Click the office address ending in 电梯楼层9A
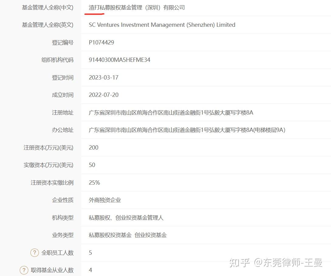 click(187, 130)
